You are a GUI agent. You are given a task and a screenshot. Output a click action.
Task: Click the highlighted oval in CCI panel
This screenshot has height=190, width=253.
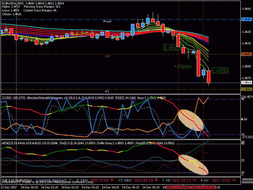191,120
